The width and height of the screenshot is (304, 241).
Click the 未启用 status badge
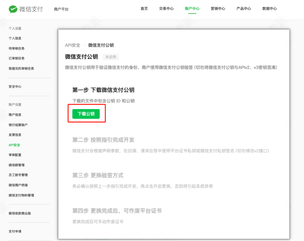click(x=110, y=57)
